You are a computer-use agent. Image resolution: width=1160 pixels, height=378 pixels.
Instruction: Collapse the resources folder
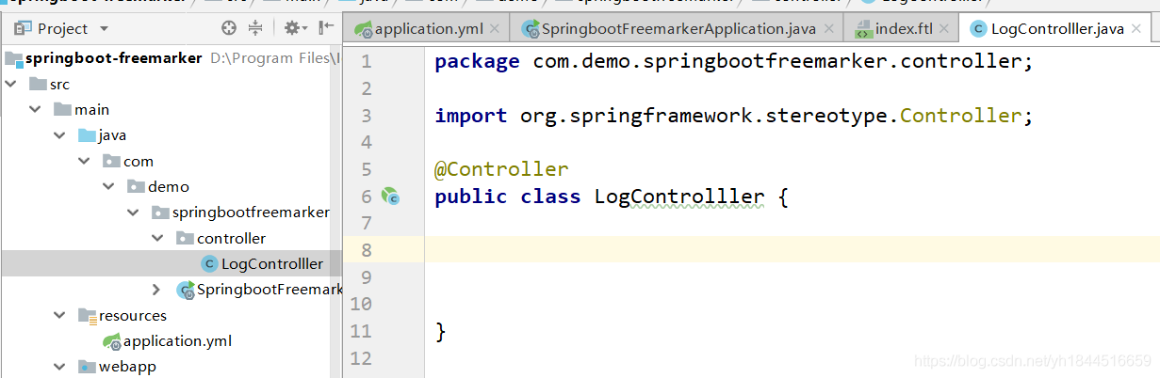click(x=60, y=315)
